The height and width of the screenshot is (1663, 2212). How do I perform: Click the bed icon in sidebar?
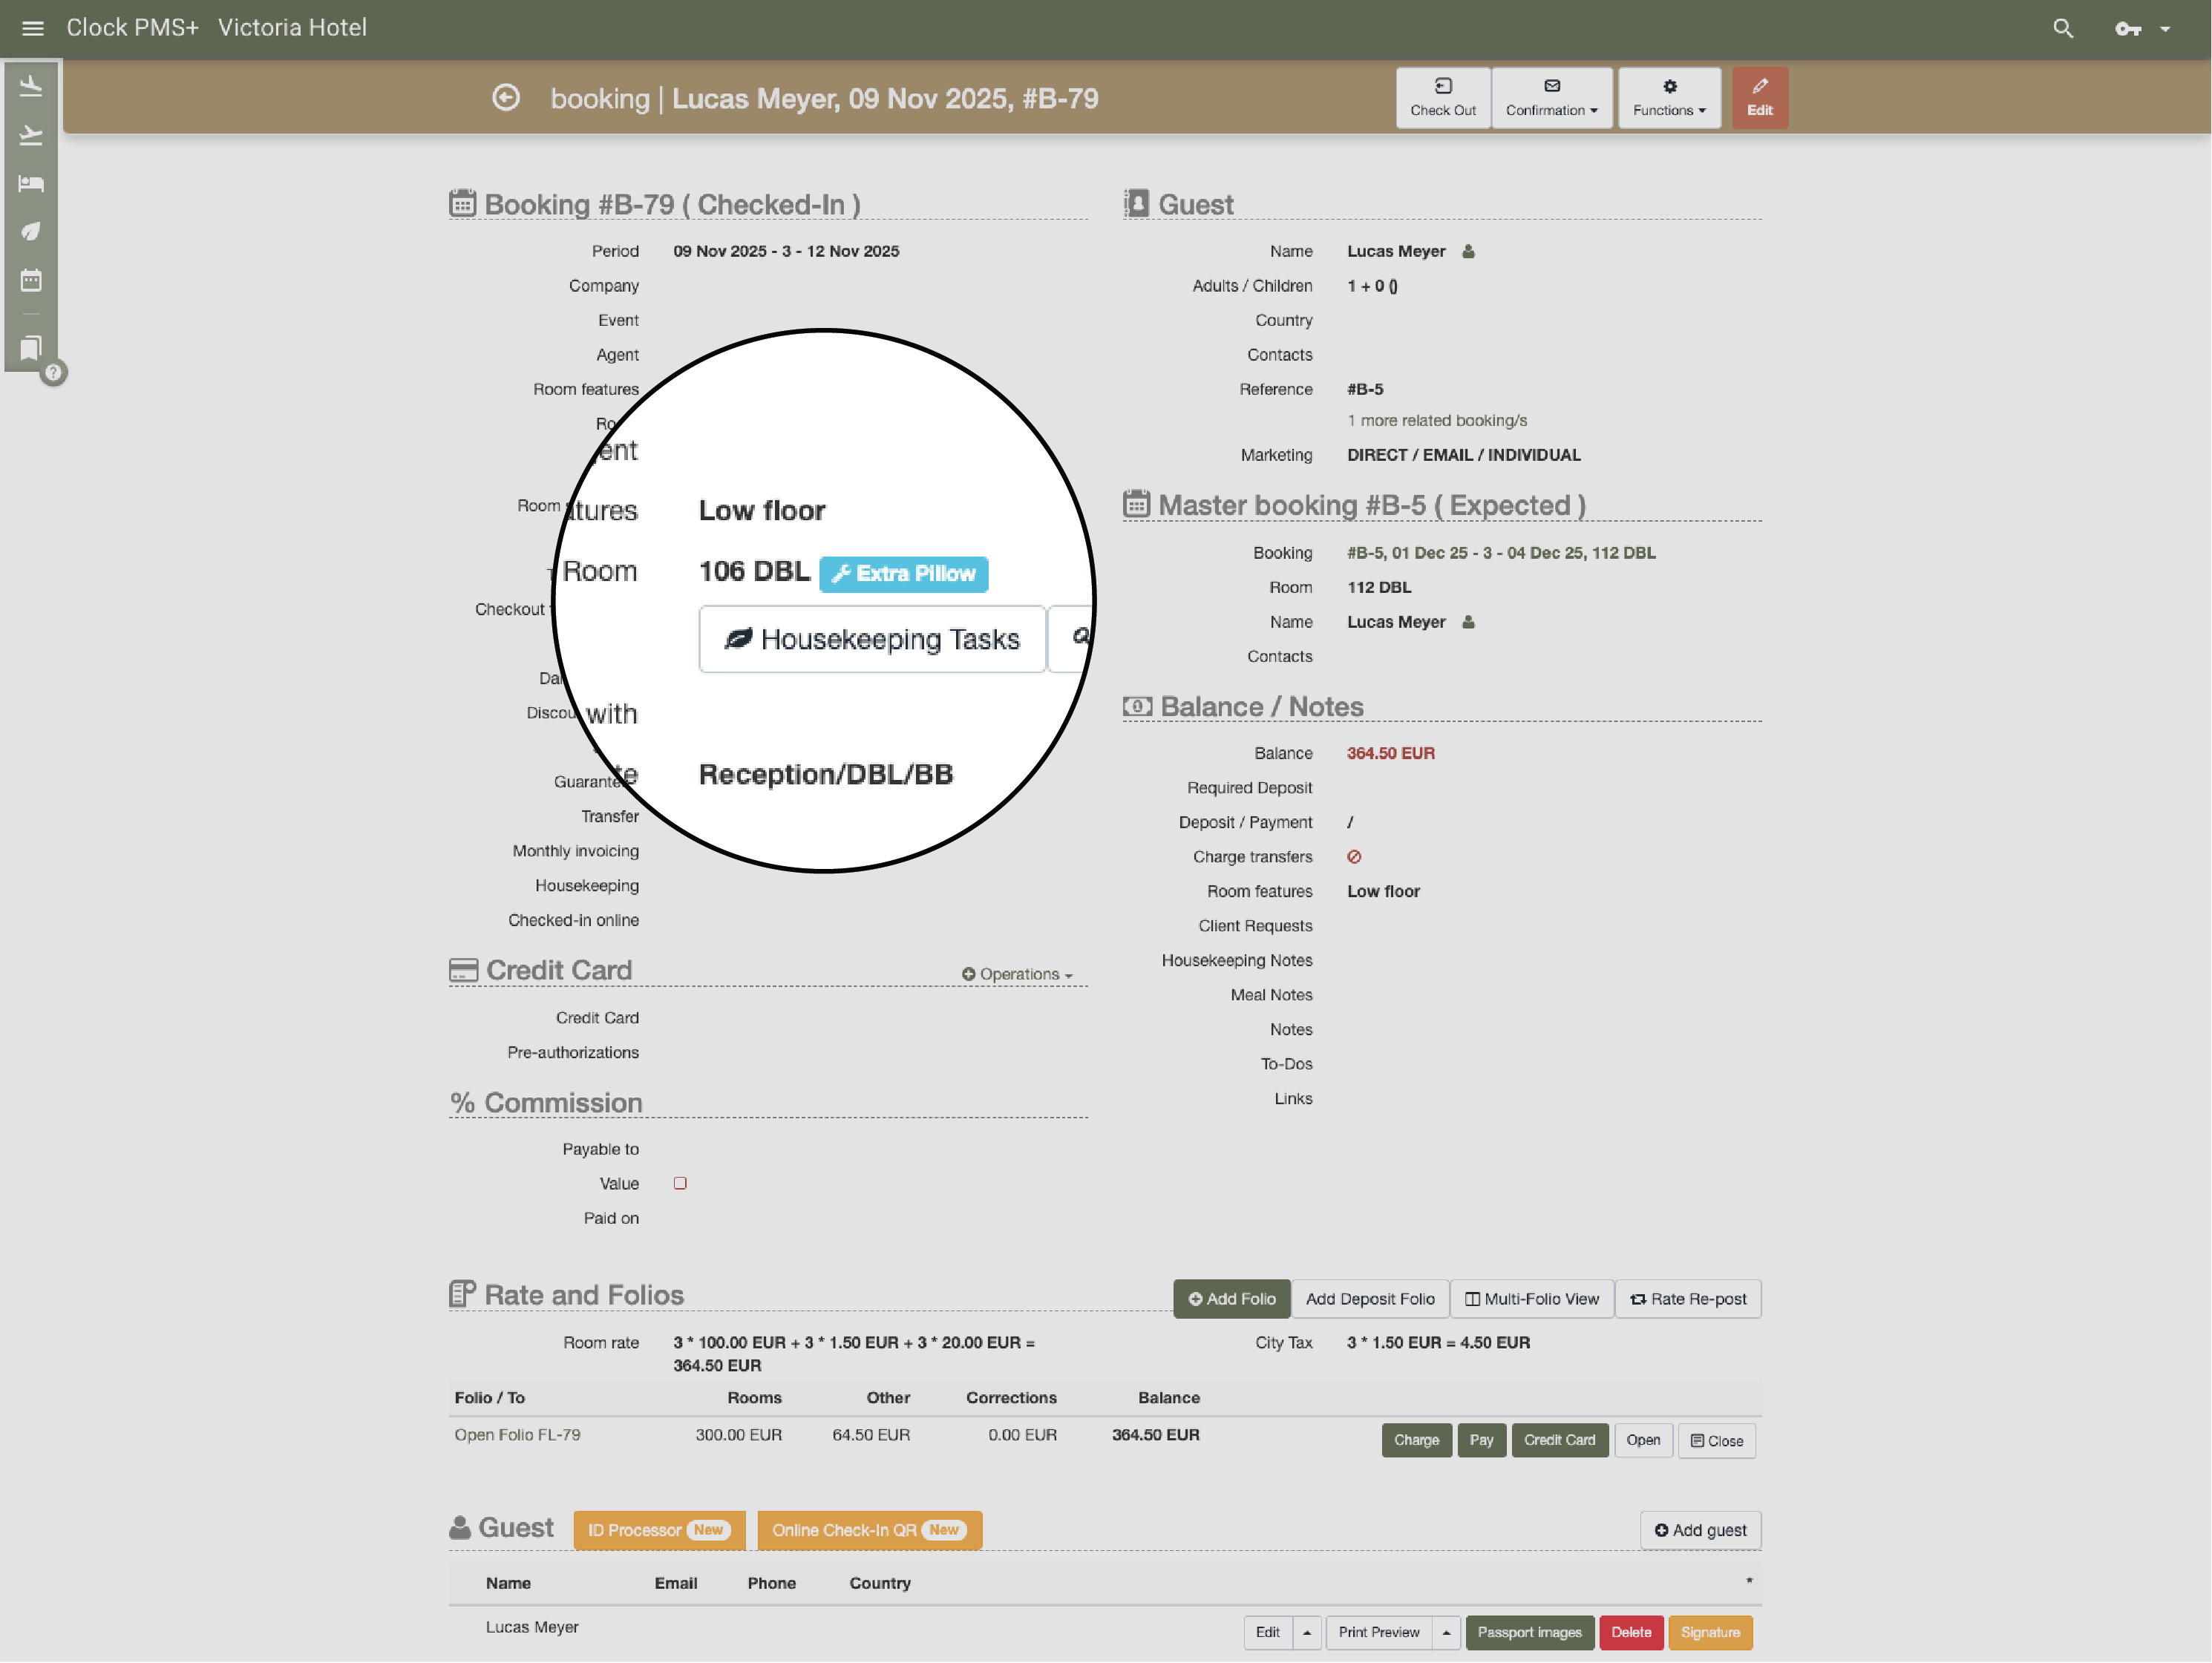31,183
